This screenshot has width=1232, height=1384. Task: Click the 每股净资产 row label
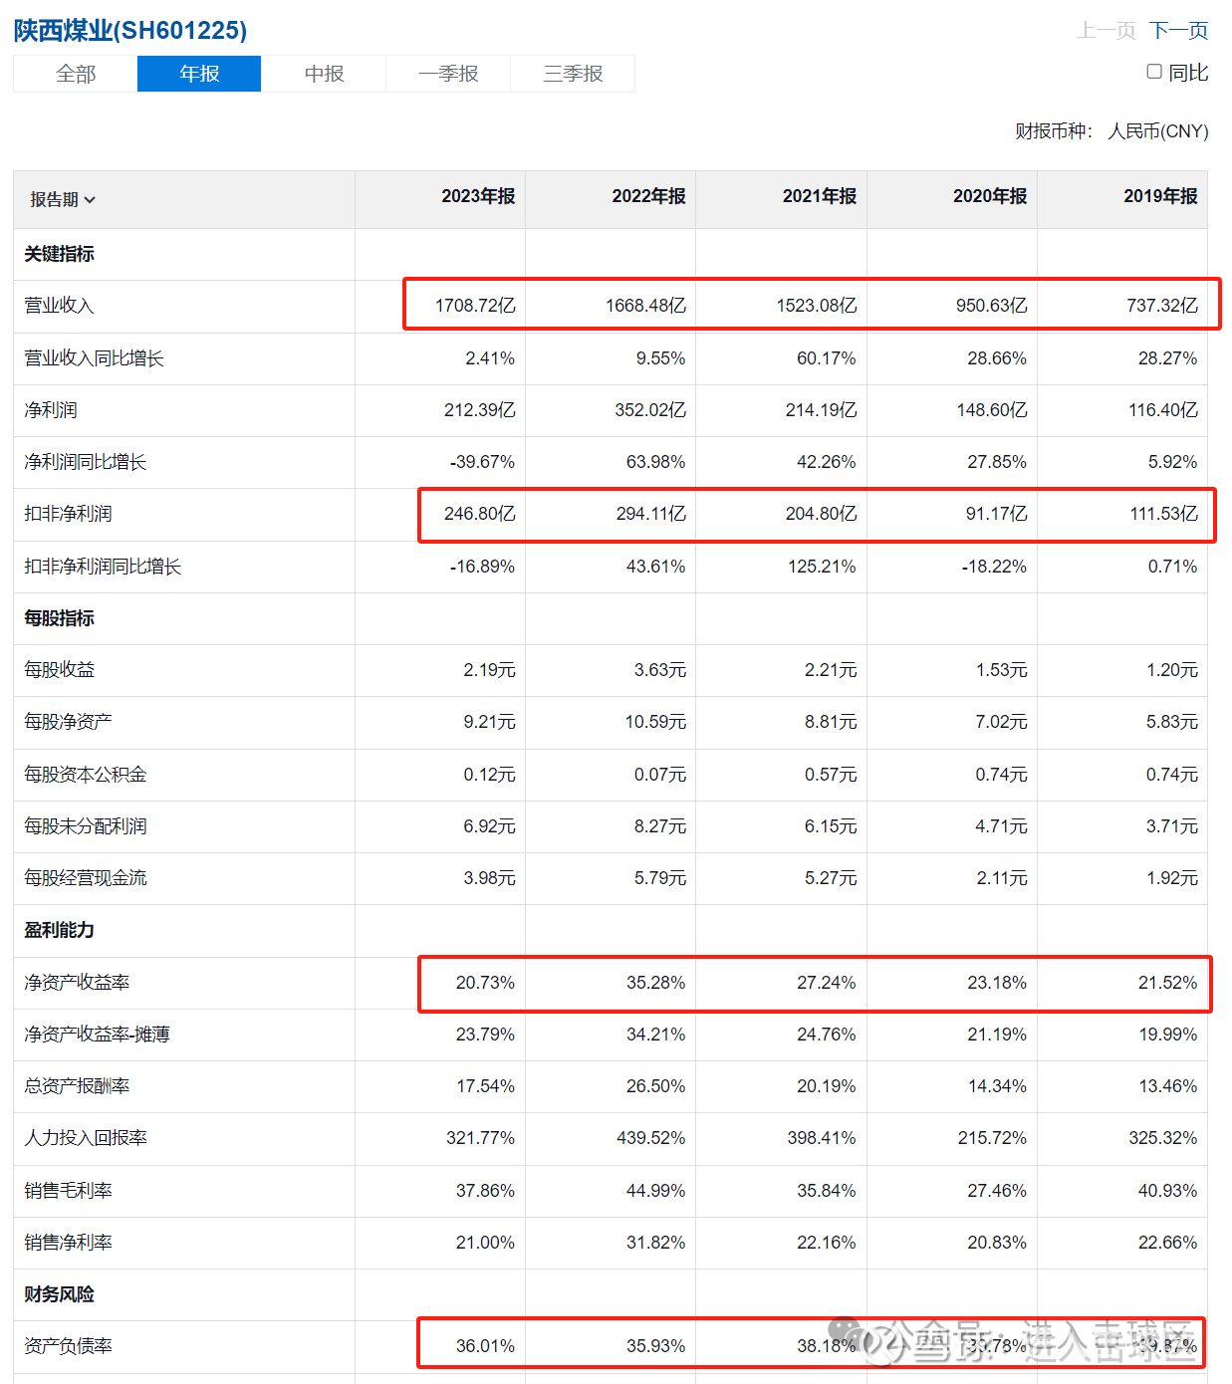tap(68, 722)
